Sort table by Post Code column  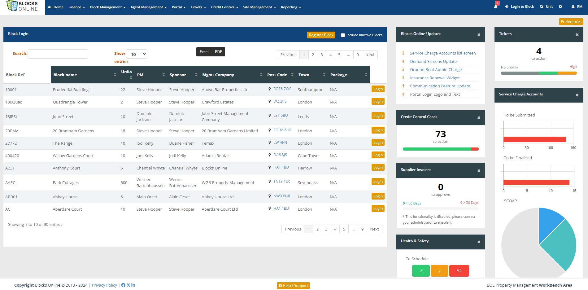pyautogui.click(x=292, y=75)
